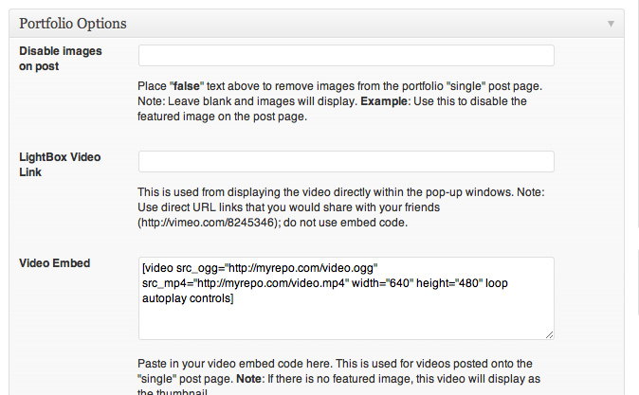Click the "Disable images on post" label
This screenshot has height=395, width=639.
pyautogui.click(x=60, y=59)
